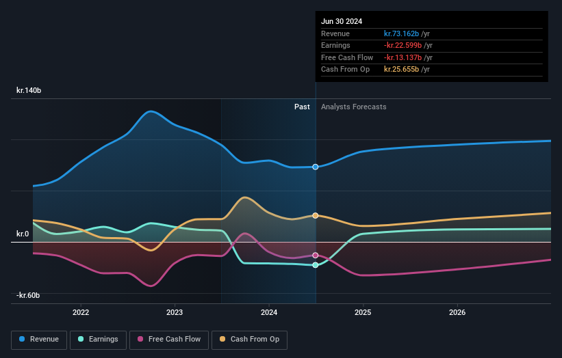Click the Past section label
This screenshot has height=358, width=562.
[x=302, y=107]
